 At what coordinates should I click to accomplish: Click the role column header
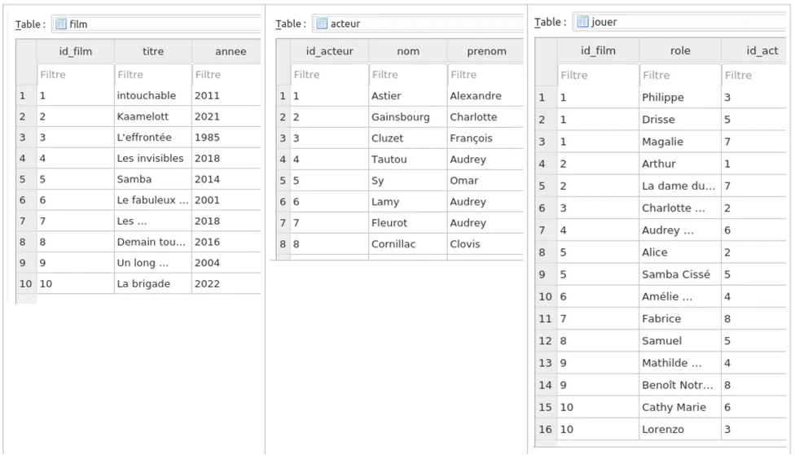680,51
